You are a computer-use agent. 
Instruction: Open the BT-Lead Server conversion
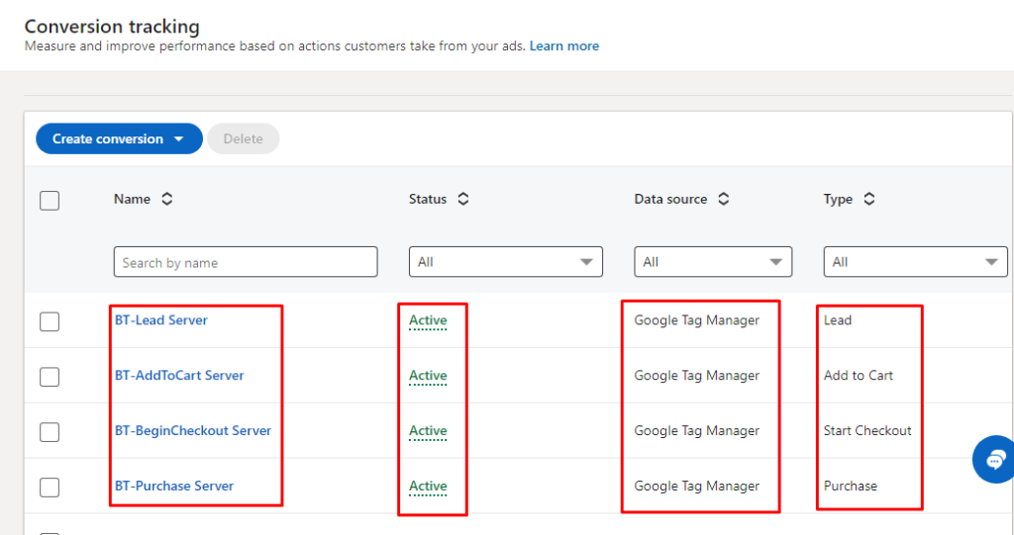tap(161, 320)
